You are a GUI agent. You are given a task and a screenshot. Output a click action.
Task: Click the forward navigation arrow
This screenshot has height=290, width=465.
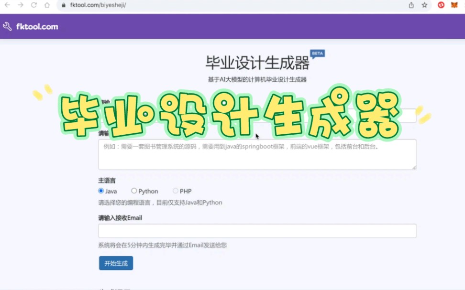[x=20, y=6]
